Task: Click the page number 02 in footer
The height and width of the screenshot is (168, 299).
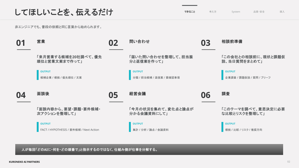Action: 288,162
